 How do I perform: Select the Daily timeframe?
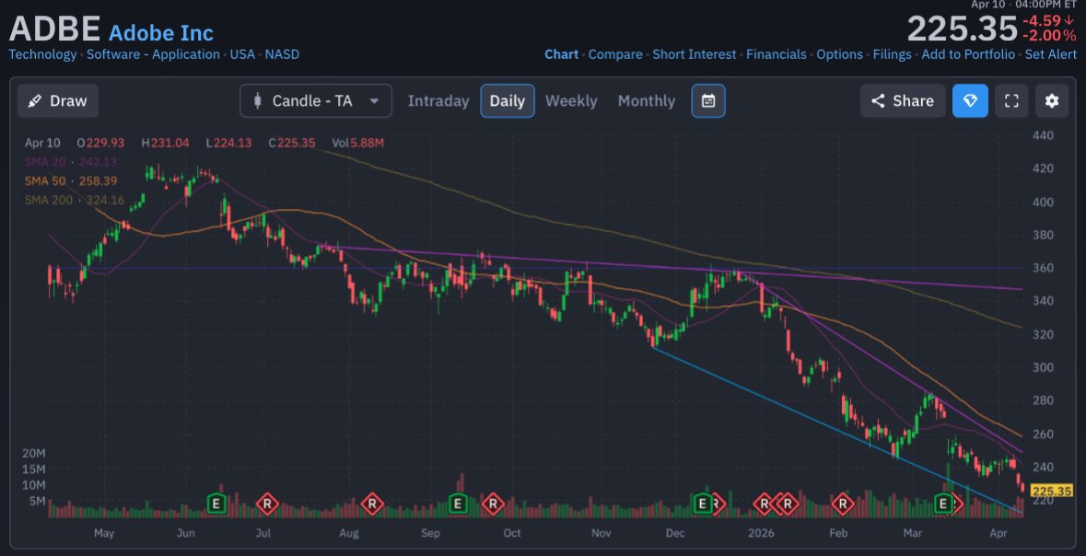pyautogui.click(x=507, y=101)
